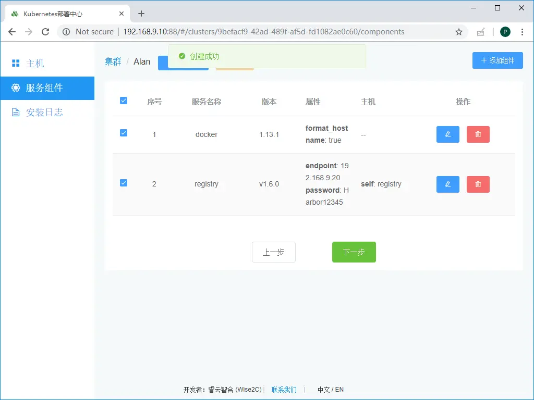534x400 pixels.
Task: Click the 序号 column header
Action: (x=154, y=102)
